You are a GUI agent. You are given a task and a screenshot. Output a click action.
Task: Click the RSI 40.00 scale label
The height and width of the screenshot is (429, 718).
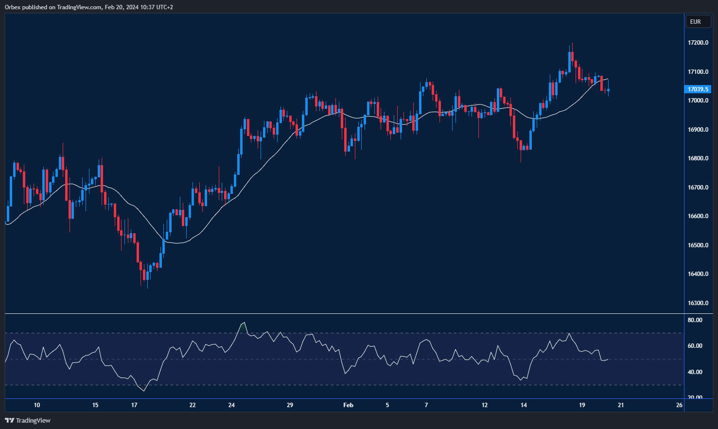tap(695, 372)
